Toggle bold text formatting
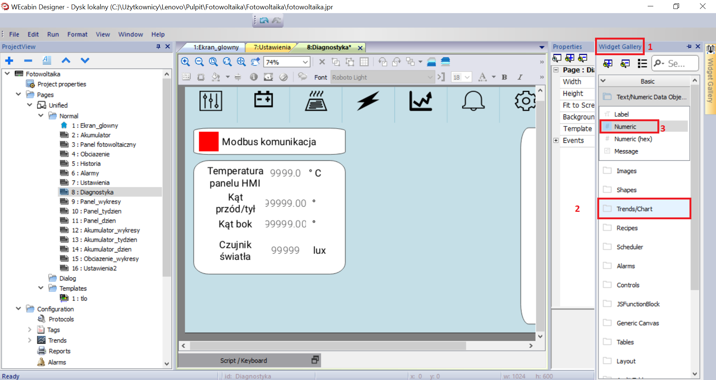 504,77
